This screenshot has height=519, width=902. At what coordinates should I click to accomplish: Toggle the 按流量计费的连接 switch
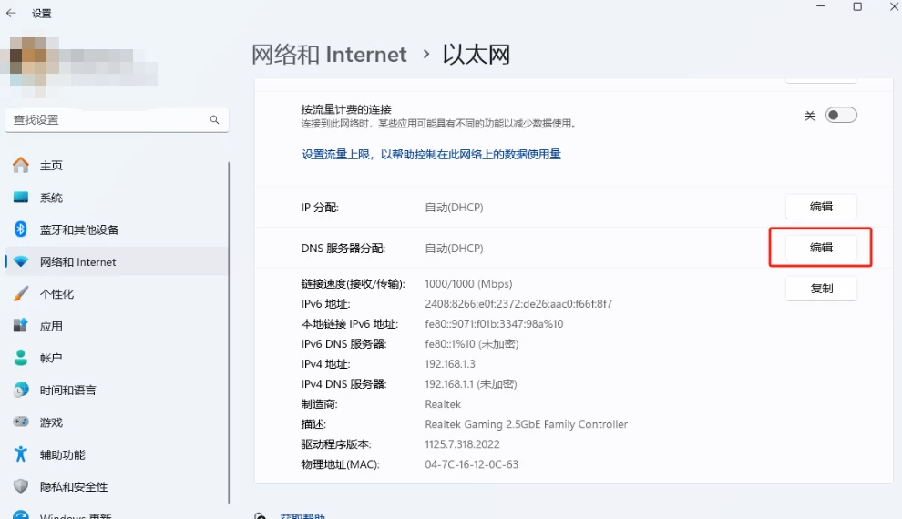(x=840, y=115)
